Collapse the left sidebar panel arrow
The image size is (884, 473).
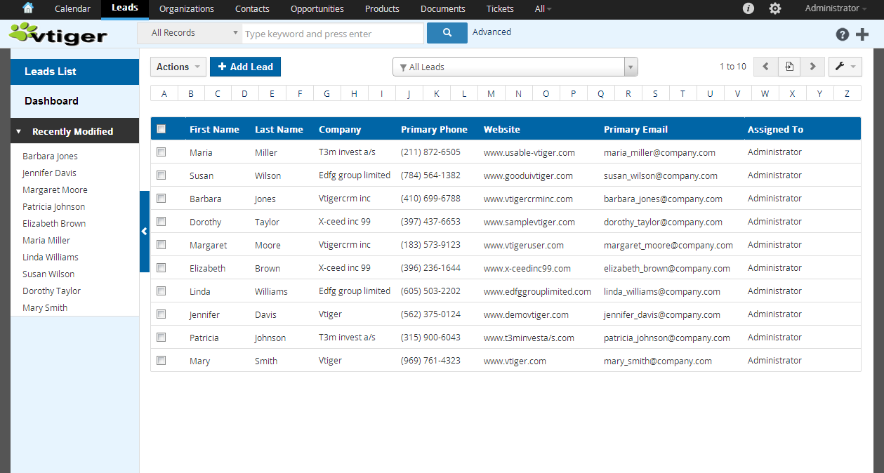tap(144, 232)
